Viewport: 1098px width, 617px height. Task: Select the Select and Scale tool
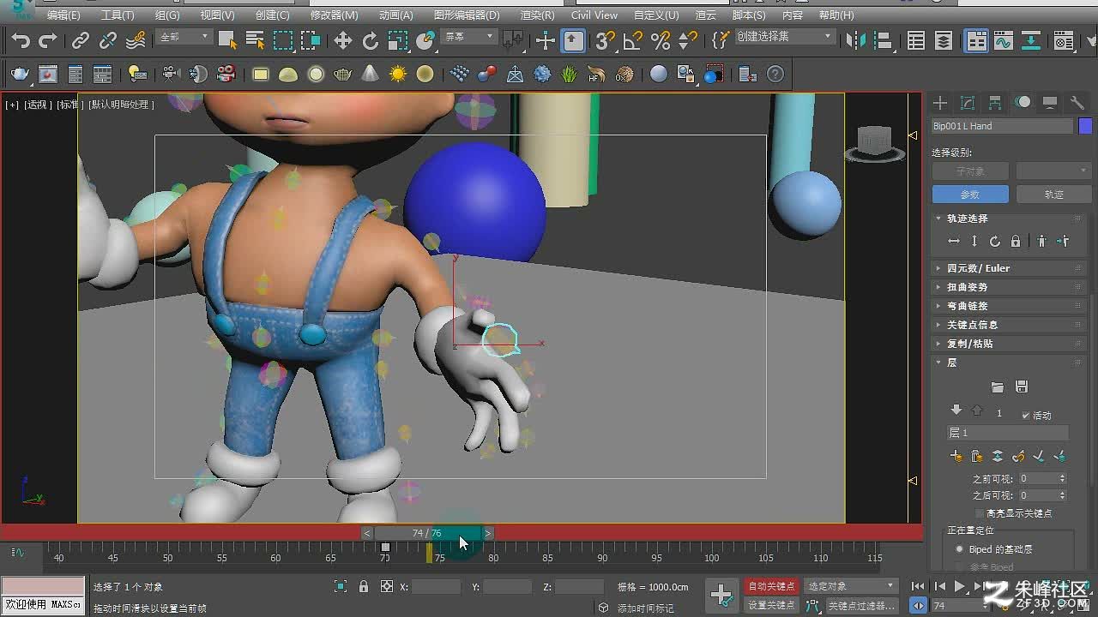click(398, 40)
